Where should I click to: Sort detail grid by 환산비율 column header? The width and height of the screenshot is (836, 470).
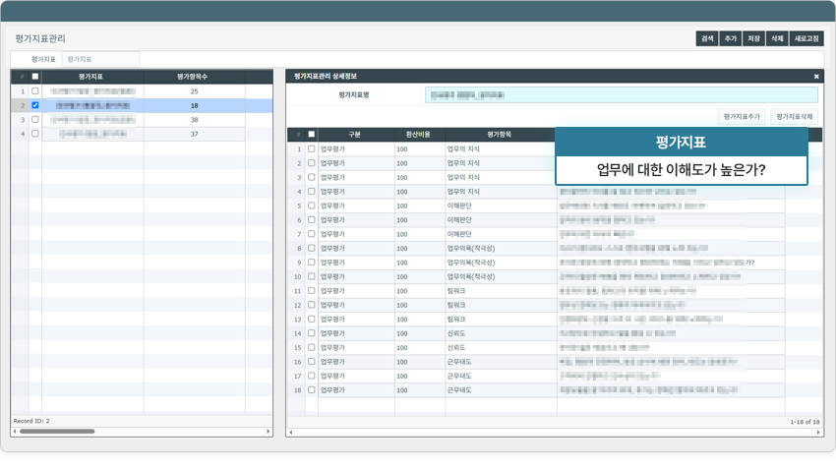coord(418,135)
